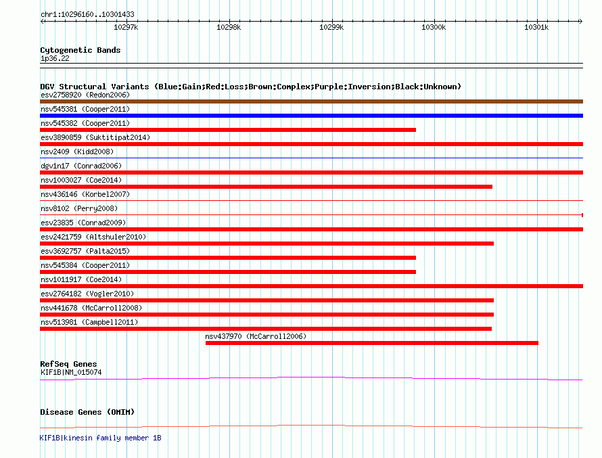The width and height of the screenshot is (602, 458).
Task: Open the nsv1003027 (Coe2014) variant label
Action: tap(81, 180)
